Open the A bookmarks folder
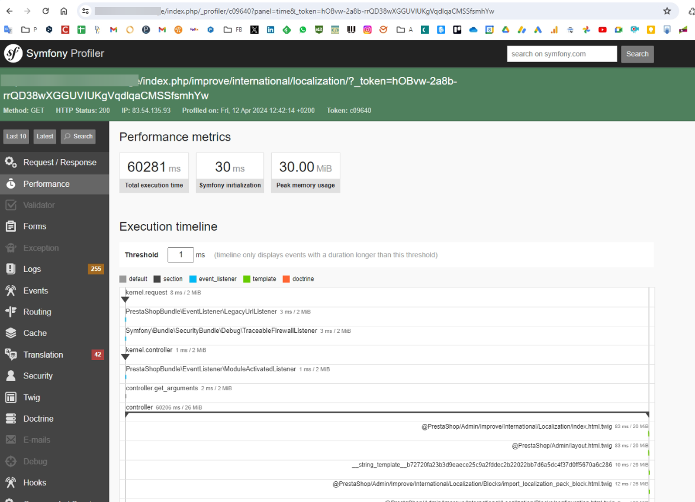The height and width of the screenshot is (502, 695). point(405,30)
